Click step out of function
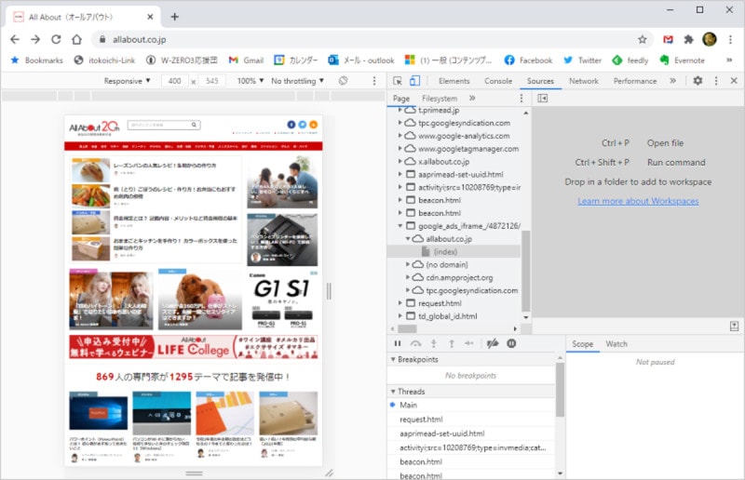Viewport: 745px width, 480px height. [452, 343]
